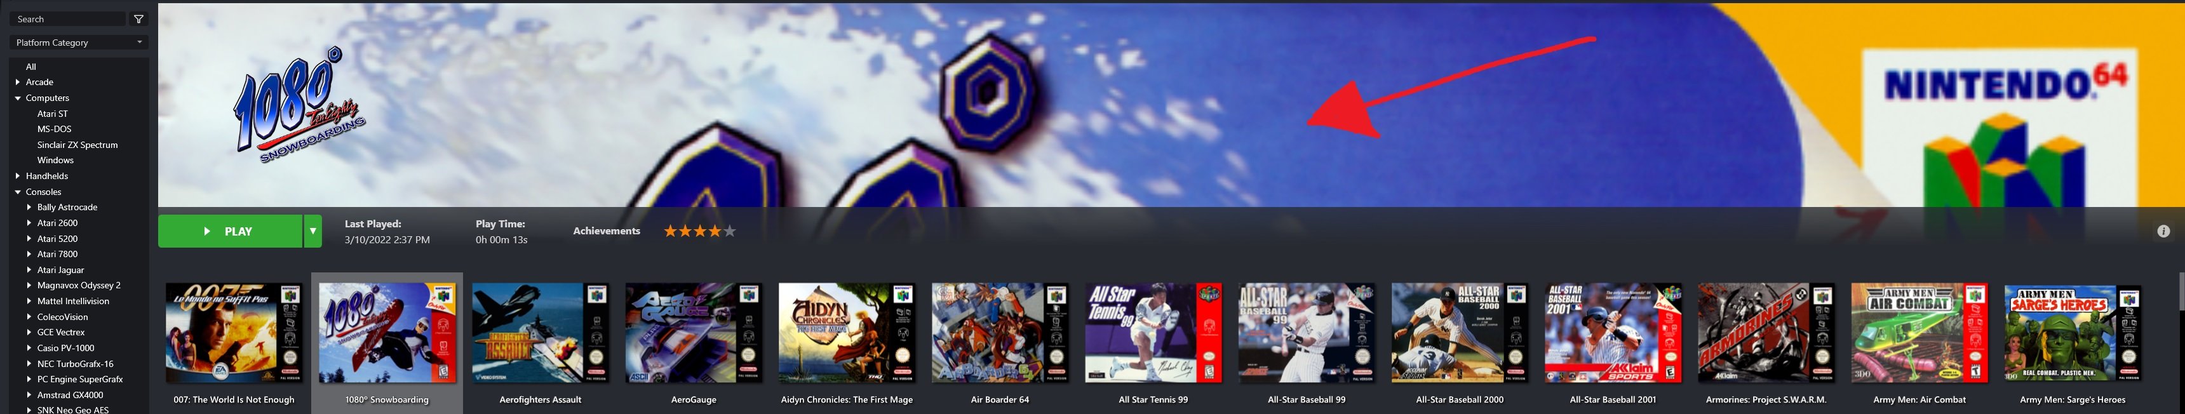Select the Consoles category
Screen dimensions: 2185x414
tap(44, 192)
